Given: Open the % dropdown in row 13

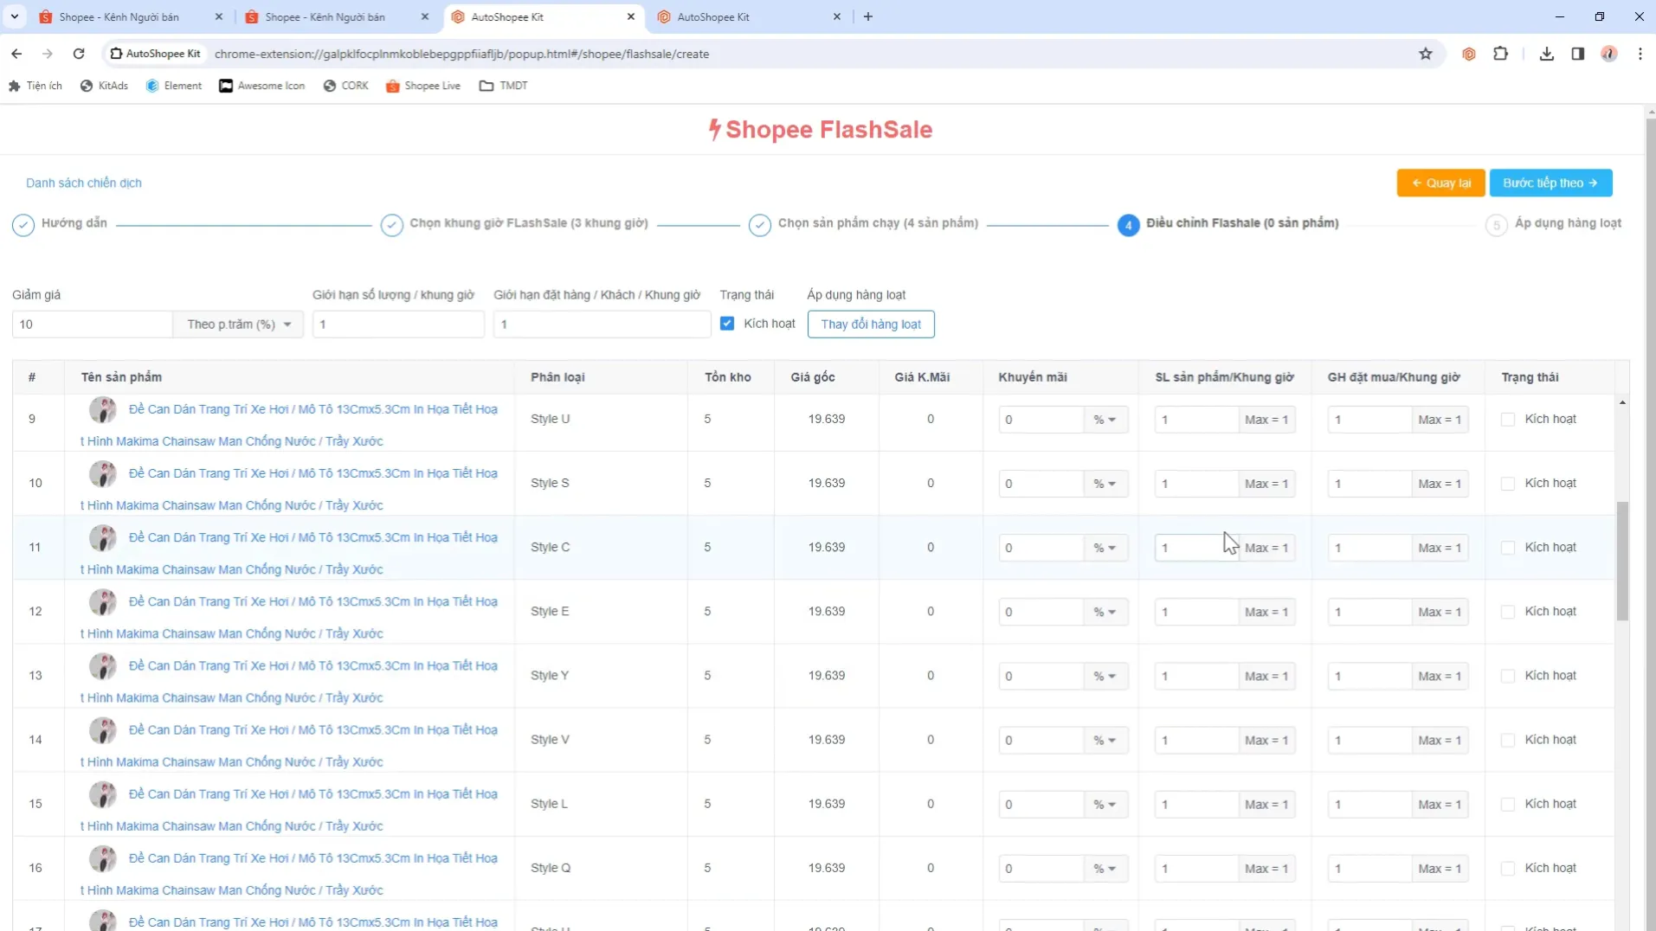Looking at the screenshot, I should tap(1105, 676).
